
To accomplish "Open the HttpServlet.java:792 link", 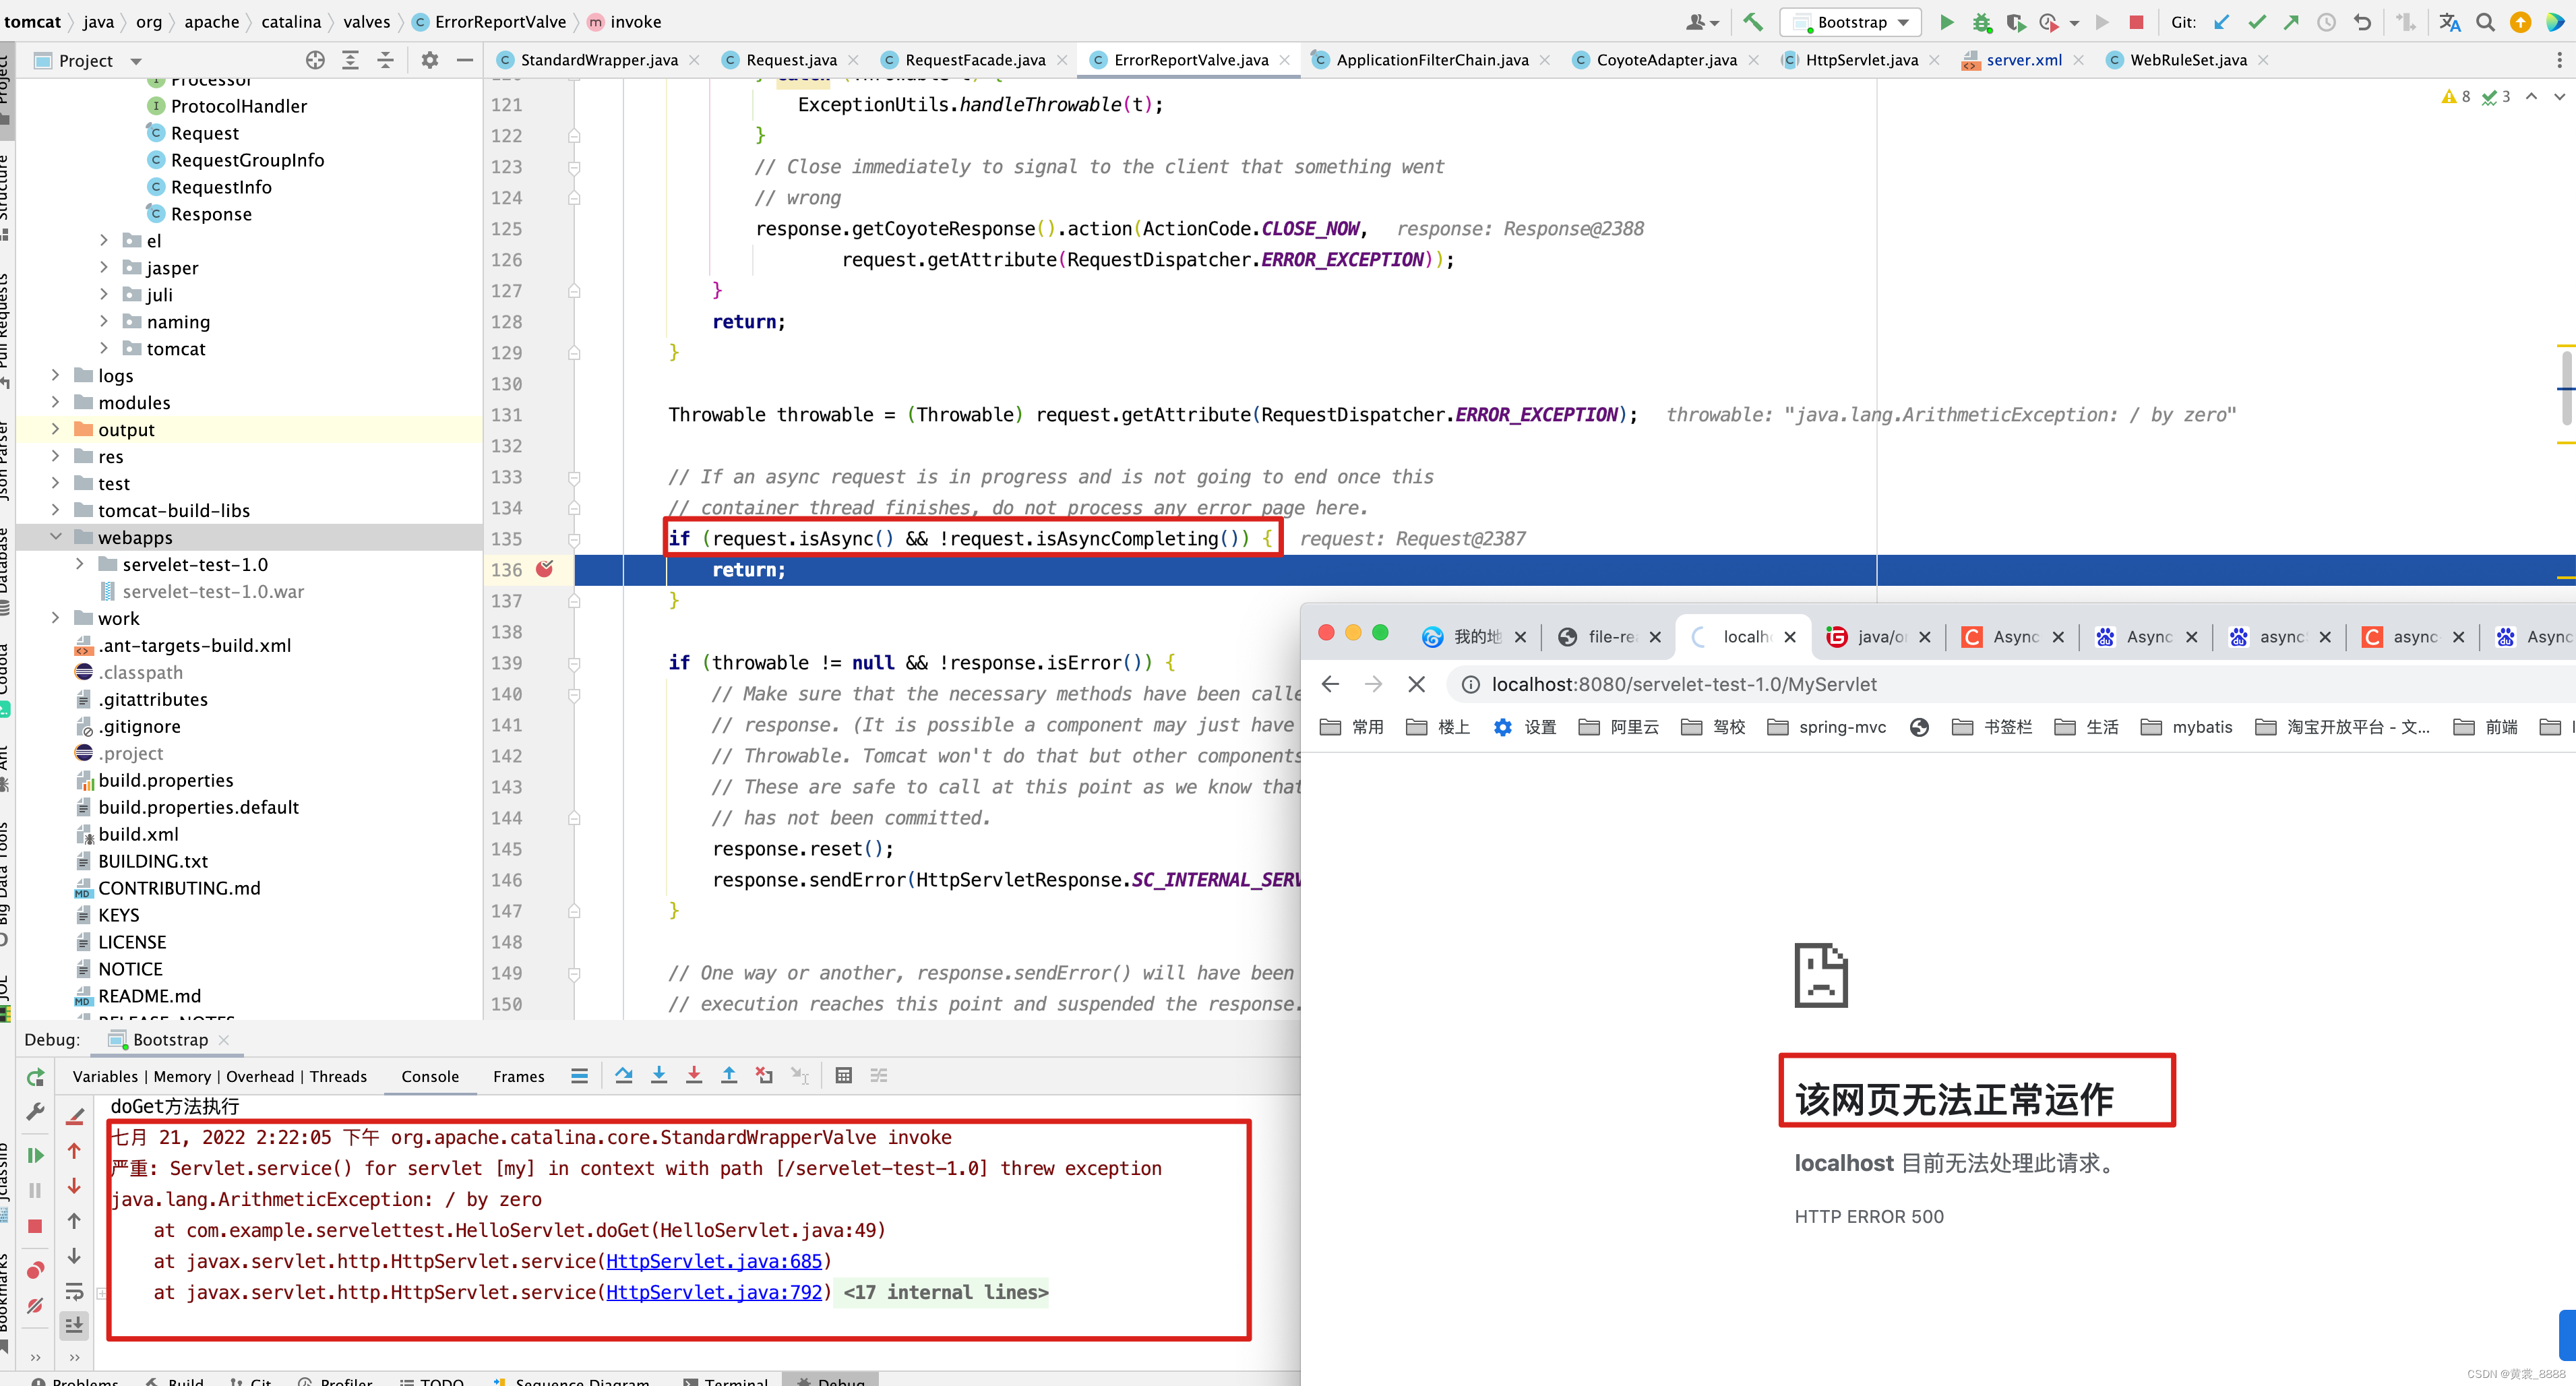I will (714, 1292).
